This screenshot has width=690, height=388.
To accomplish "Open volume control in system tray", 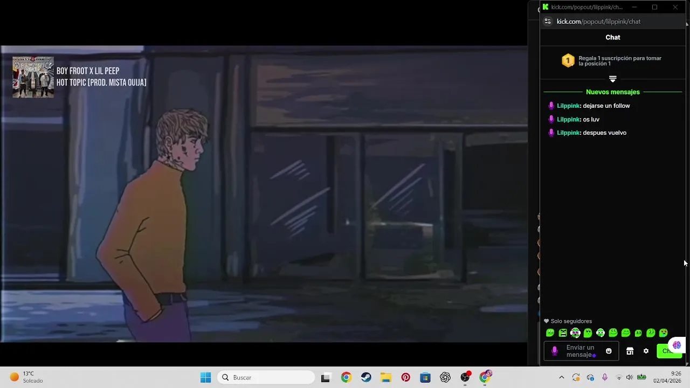I will [629, 377].
